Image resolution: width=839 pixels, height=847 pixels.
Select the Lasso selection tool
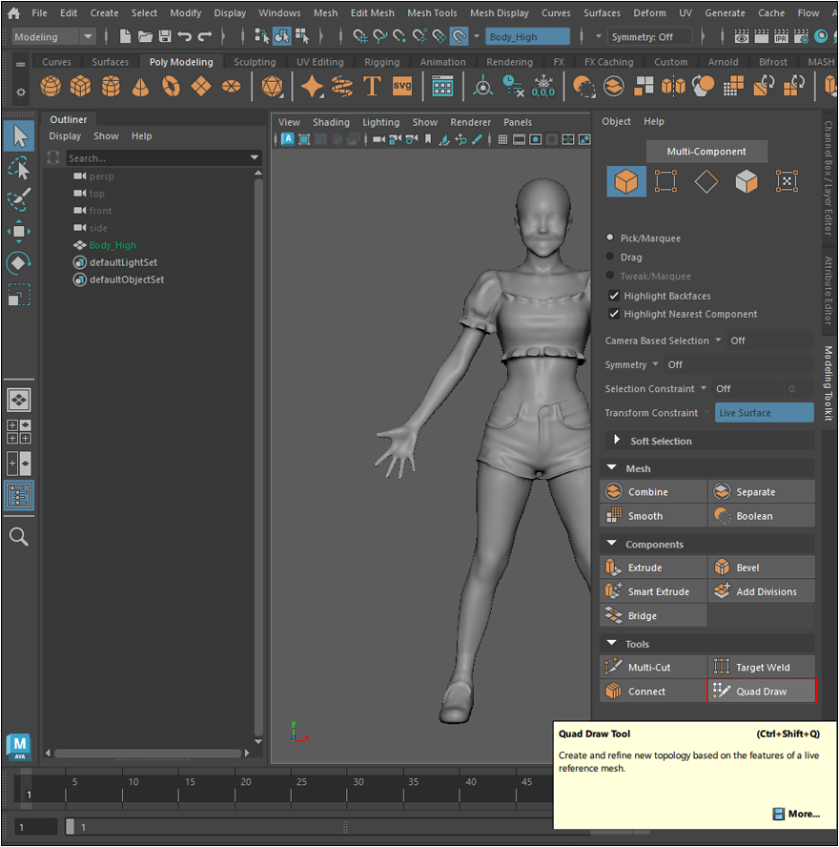19,169
